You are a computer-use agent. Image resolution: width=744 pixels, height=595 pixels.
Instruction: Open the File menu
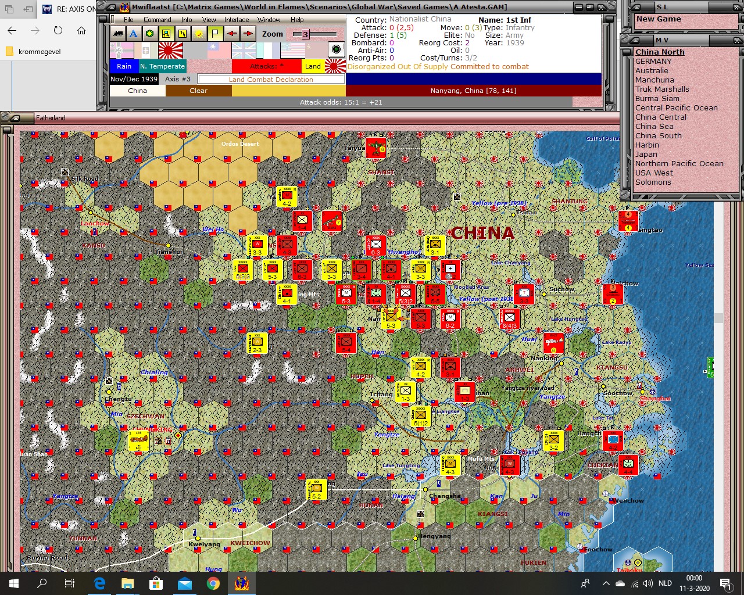[x=128, y=20]
